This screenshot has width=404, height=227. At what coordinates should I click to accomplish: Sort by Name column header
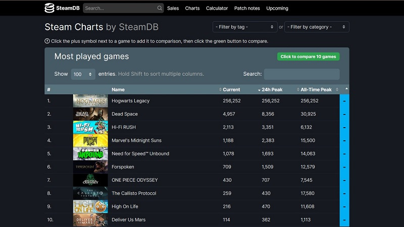click(x=118, y=90)
